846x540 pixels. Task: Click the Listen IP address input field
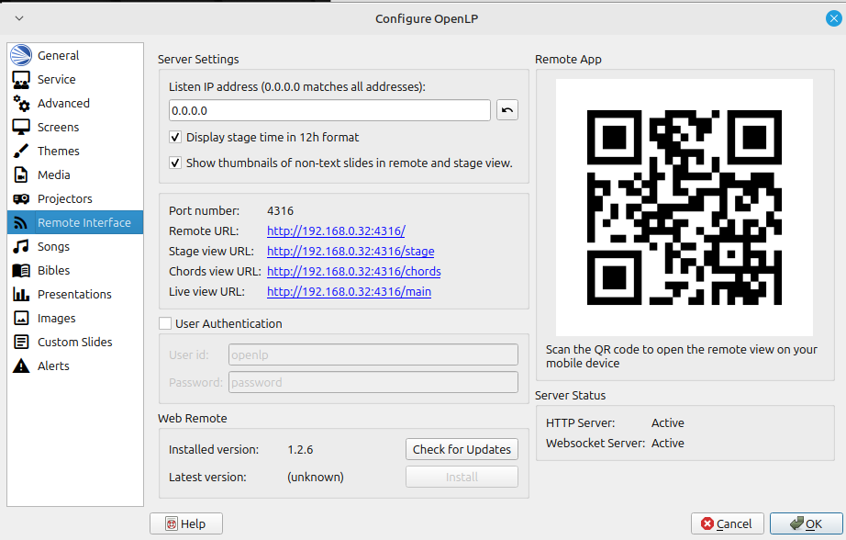click(329, 110)
